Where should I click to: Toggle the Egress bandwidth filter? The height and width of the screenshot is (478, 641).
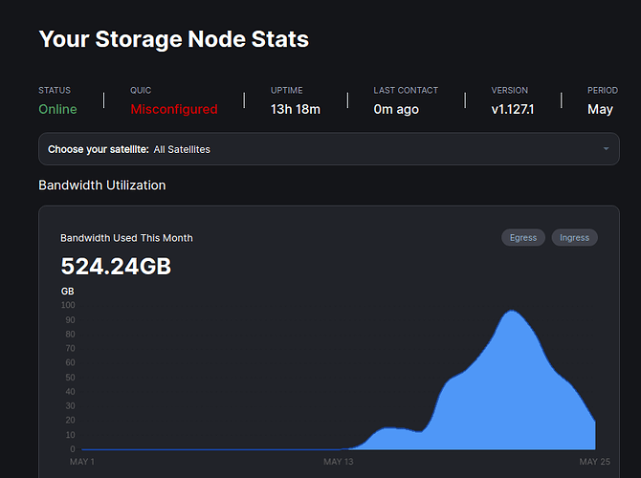tap(523, 237)
